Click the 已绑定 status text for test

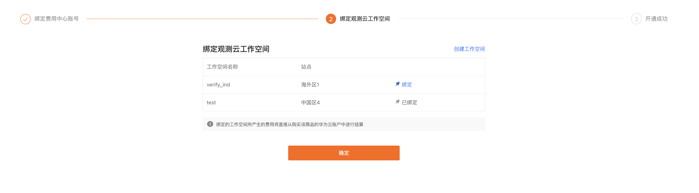pos(409,103)
